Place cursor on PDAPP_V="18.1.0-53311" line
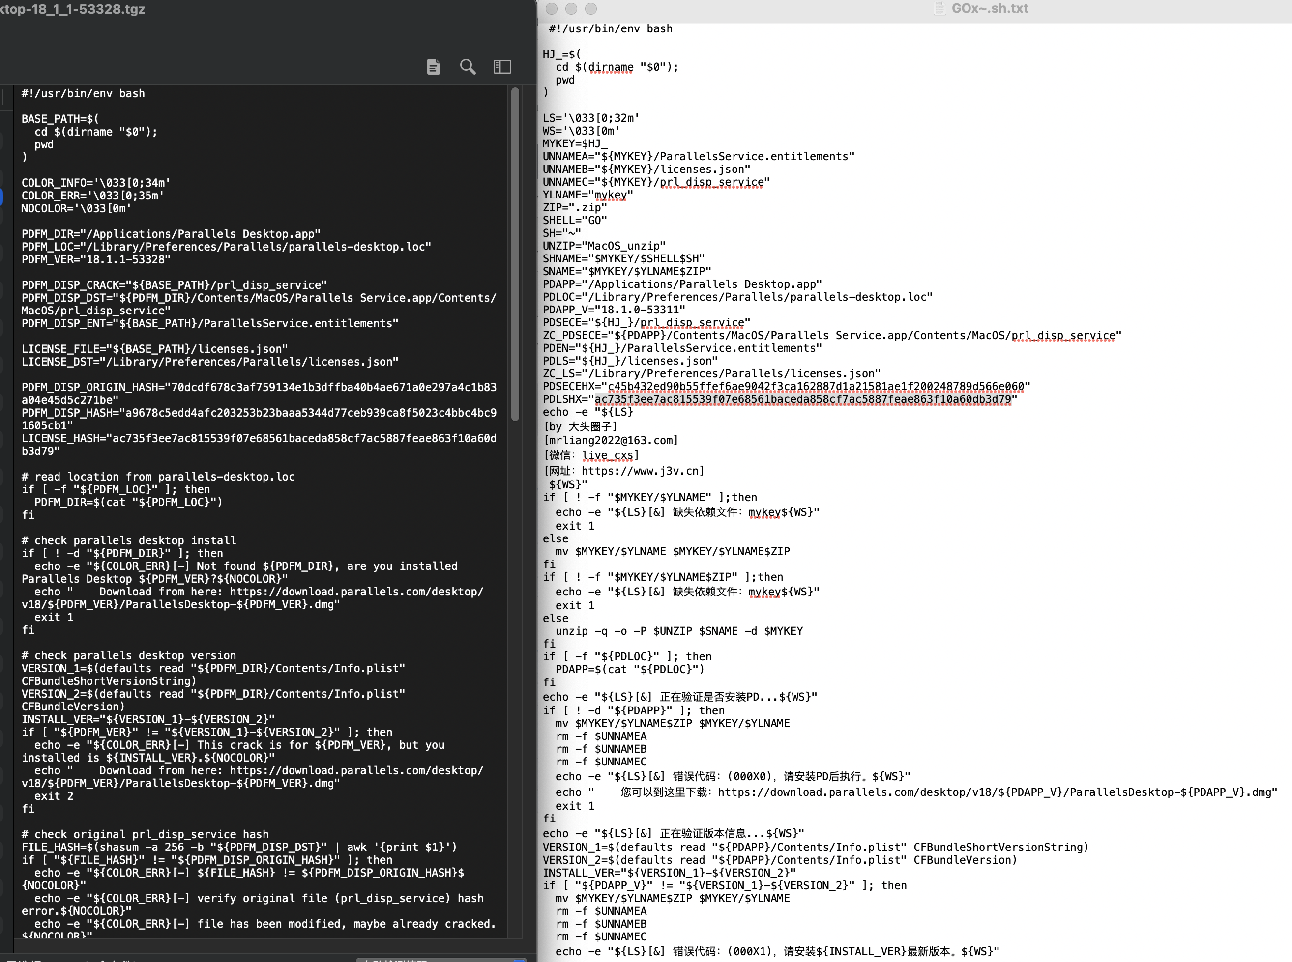 (x=614, y=310)
